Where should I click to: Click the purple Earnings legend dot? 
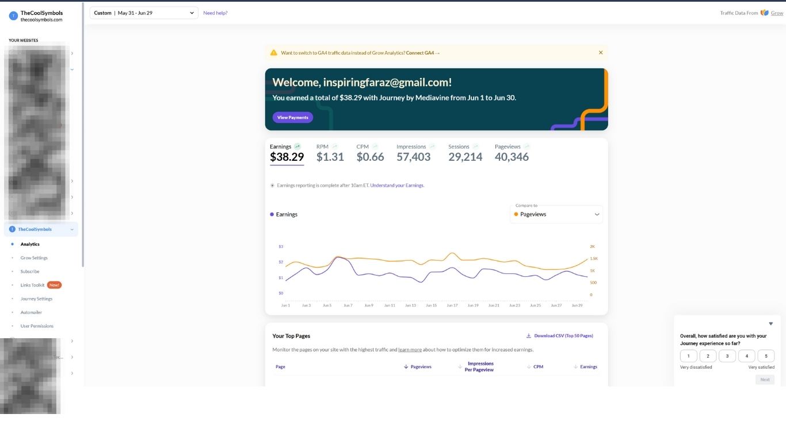click(272, 214)
